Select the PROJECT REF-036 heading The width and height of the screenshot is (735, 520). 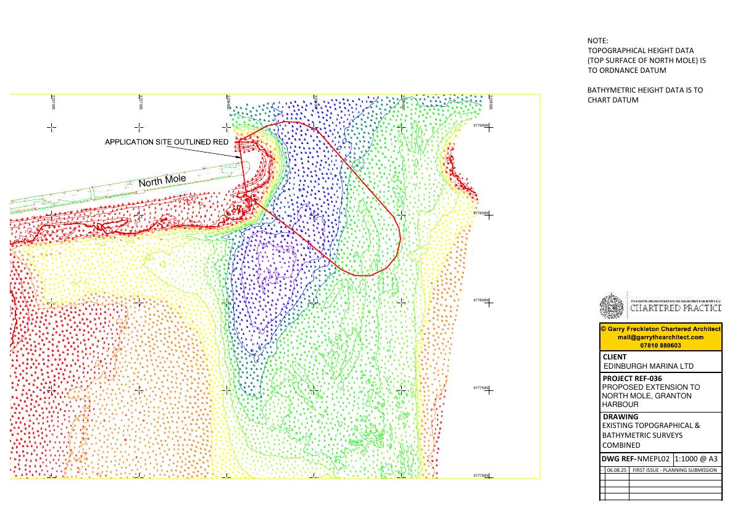pyautogui.click(x=633, y=379)
